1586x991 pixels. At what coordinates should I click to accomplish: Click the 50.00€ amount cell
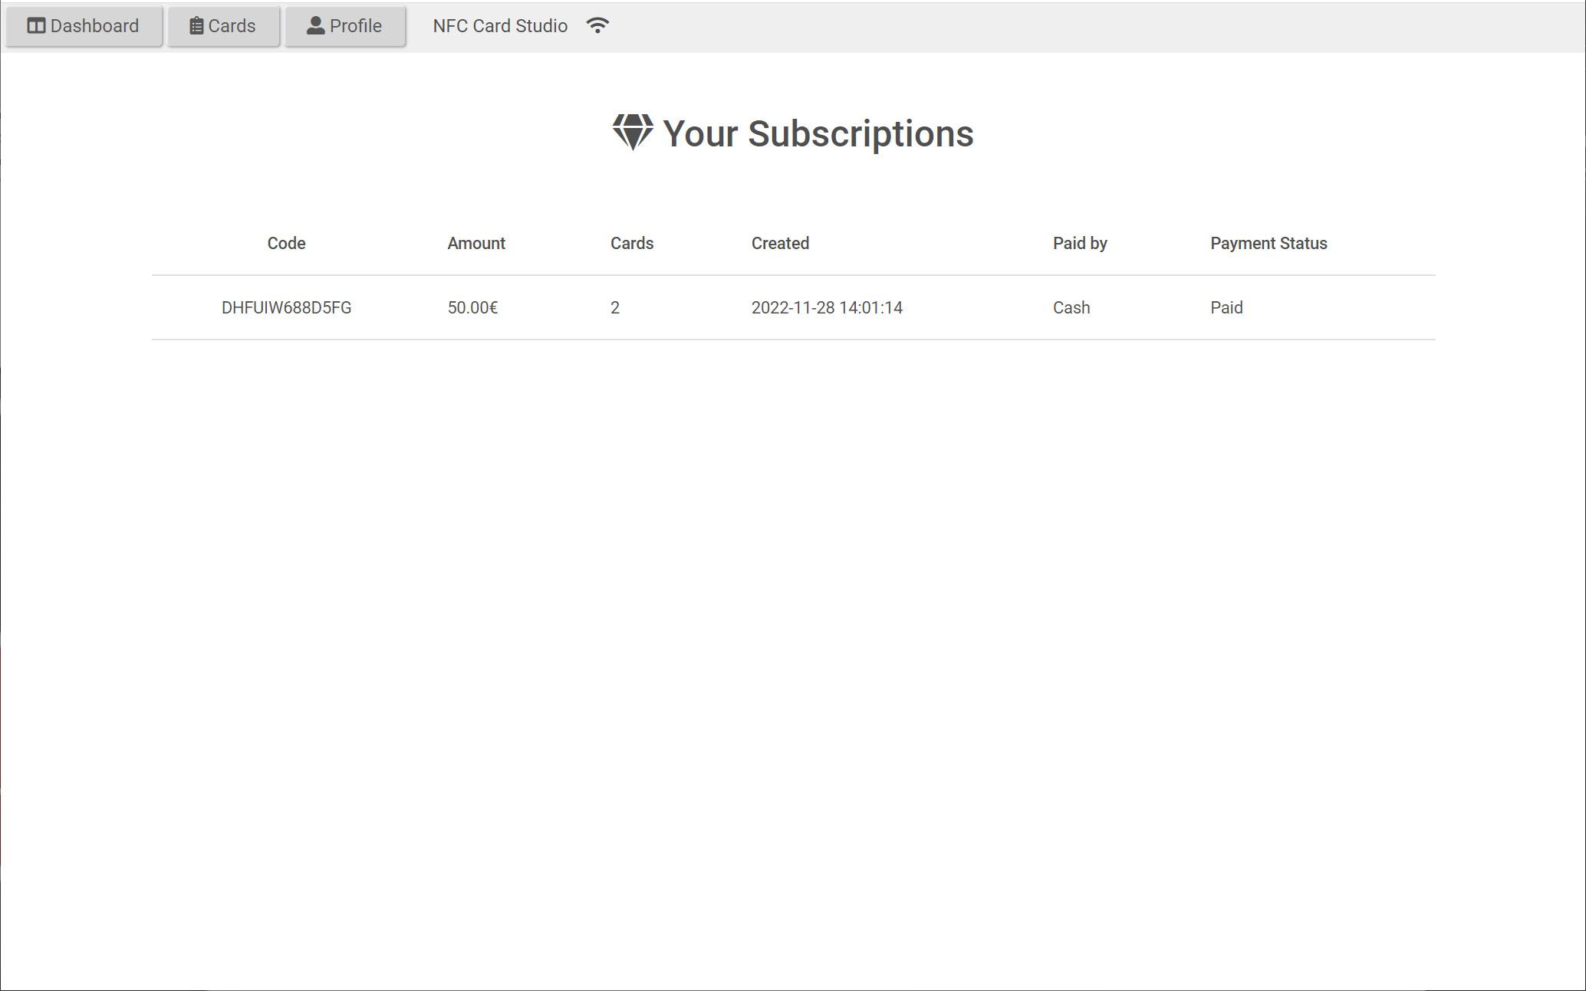pos(472,307)
